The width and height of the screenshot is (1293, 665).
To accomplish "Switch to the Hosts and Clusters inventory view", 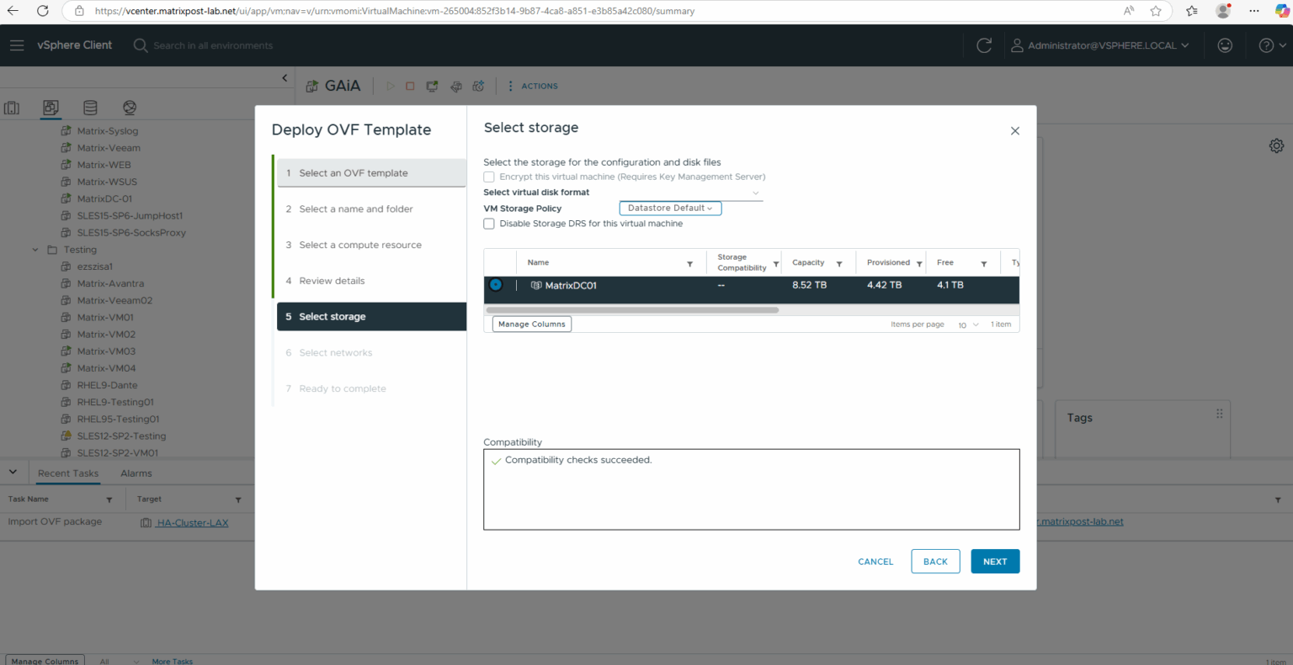I will pyautogui.click(x=12, y=108).
